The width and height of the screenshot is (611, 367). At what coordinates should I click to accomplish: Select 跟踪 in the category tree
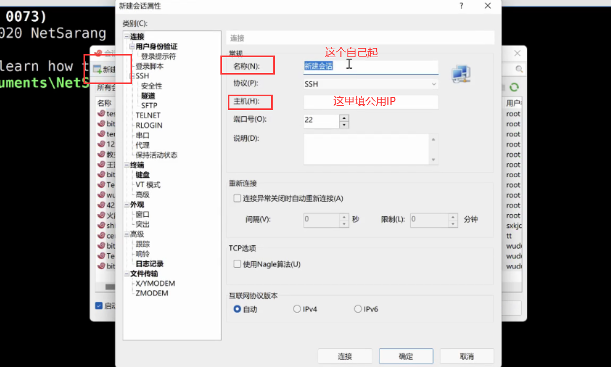[142, 244]
